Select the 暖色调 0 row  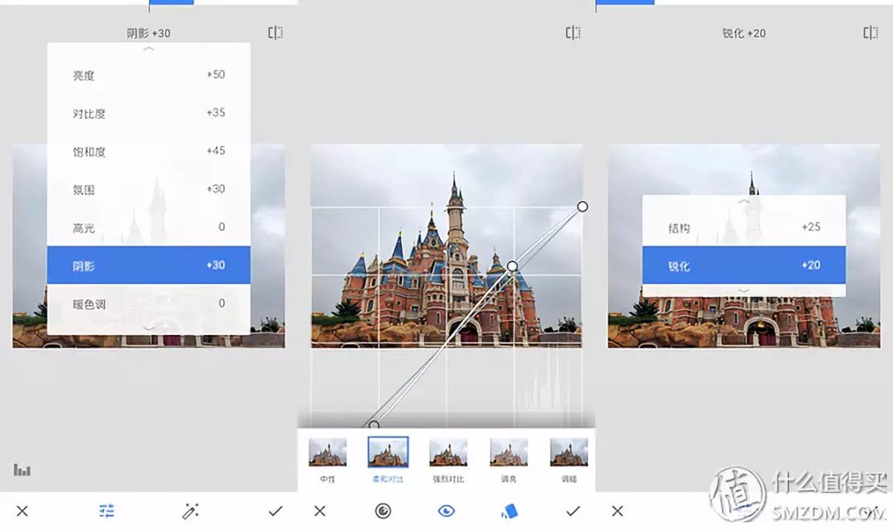[149, 303]
